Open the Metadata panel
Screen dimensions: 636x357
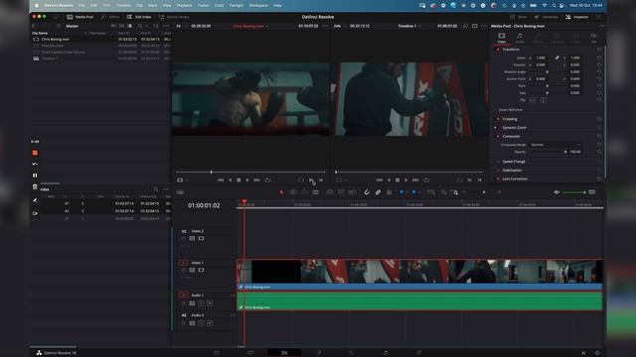pos(547,17)
